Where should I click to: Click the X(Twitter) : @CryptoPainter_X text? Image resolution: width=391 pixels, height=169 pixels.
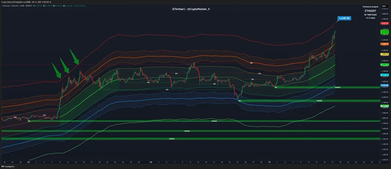point(191,9)
